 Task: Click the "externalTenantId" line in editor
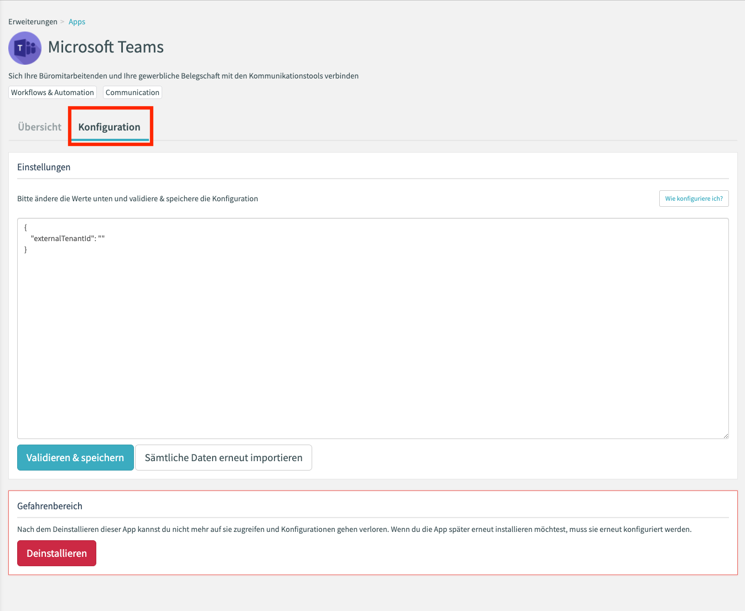click(68, 238)
